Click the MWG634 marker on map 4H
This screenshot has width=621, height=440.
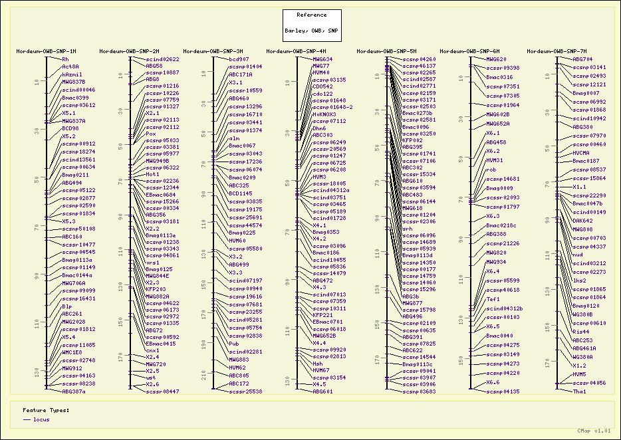322,58
